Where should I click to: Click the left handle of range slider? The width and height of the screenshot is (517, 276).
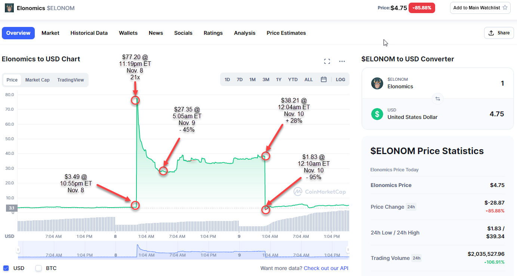pos(18,250)
